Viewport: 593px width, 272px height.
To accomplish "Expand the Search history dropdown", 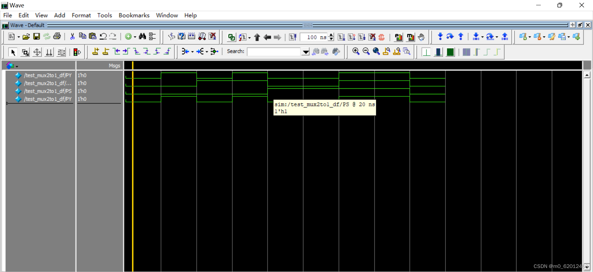I will 305,52.
